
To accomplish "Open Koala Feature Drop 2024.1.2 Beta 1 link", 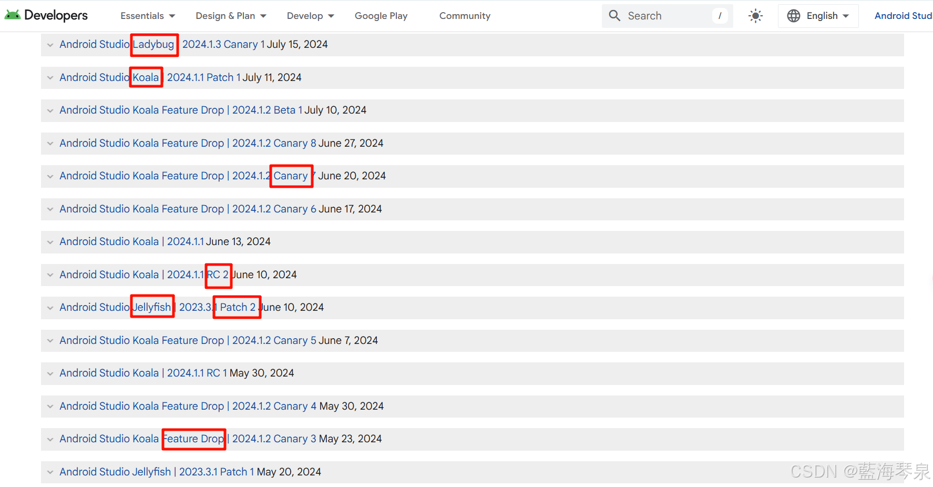I will (181, 110).
